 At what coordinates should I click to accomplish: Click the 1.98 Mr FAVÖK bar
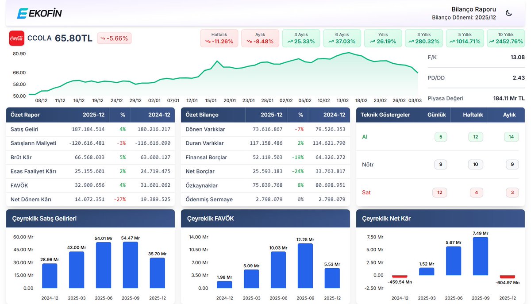[x=224, y=285]
